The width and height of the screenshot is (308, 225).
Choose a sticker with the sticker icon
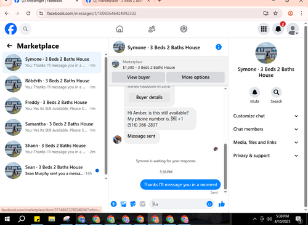click(133, 204)
